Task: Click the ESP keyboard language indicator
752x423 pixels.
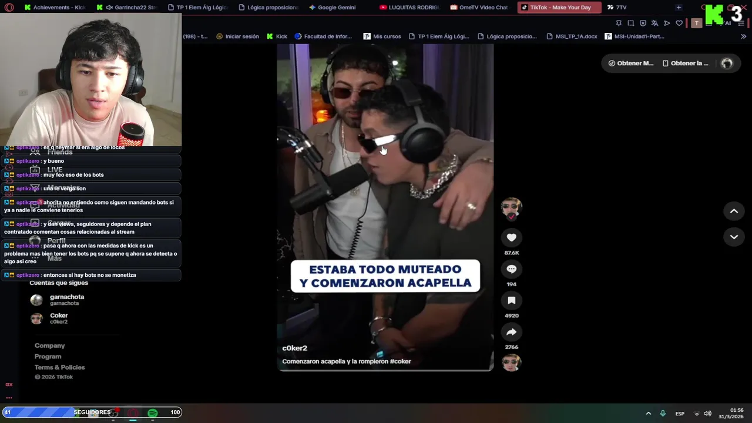Action: [680, 414]
